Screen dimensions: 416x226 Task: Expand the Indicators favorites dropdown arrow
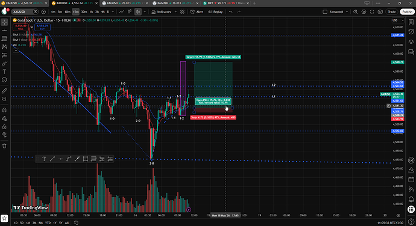coord(175,11)
